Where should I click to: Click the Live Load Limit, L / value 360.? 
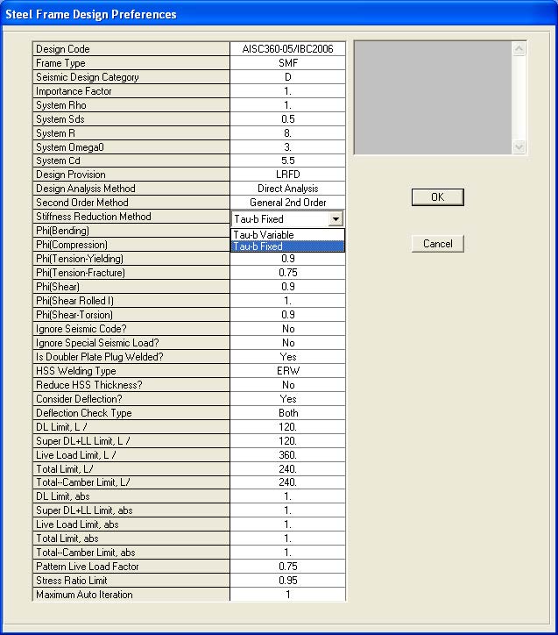coord(287,455)
